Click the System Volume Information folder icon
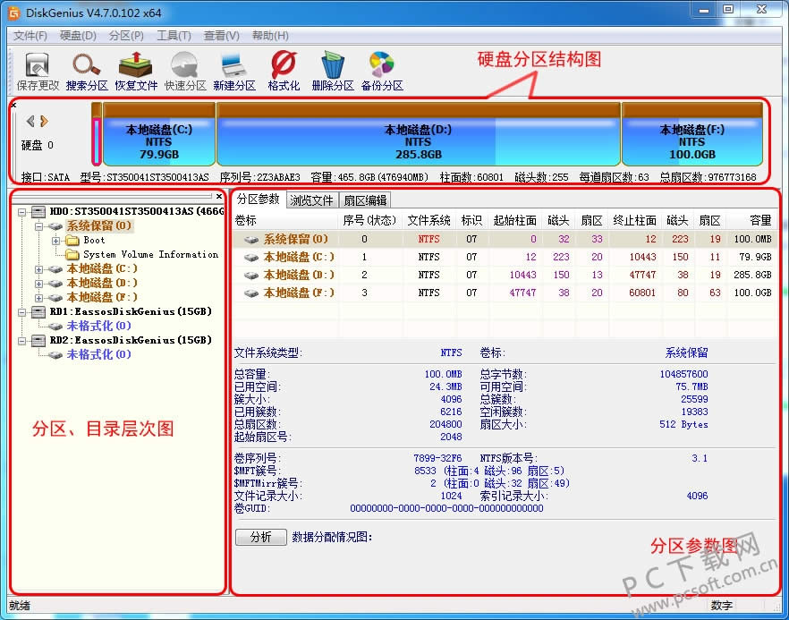 [73, 254]
